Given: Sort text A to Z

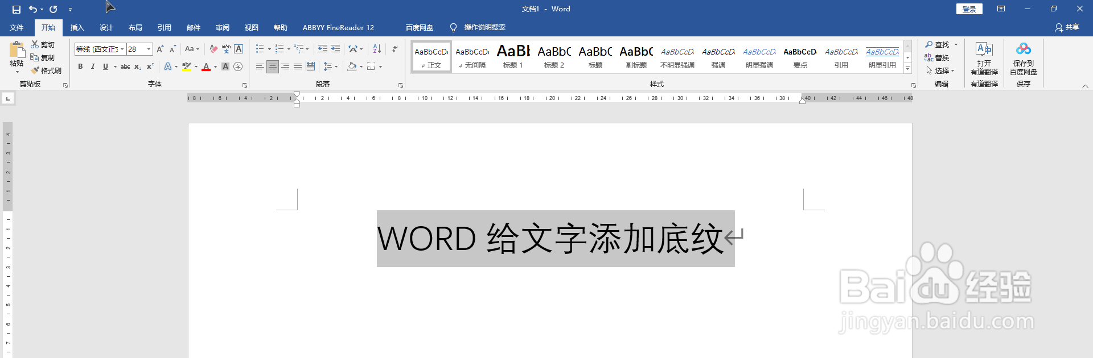Looking at the screenshot, I should pyautogui.click(x=377, y=49).
